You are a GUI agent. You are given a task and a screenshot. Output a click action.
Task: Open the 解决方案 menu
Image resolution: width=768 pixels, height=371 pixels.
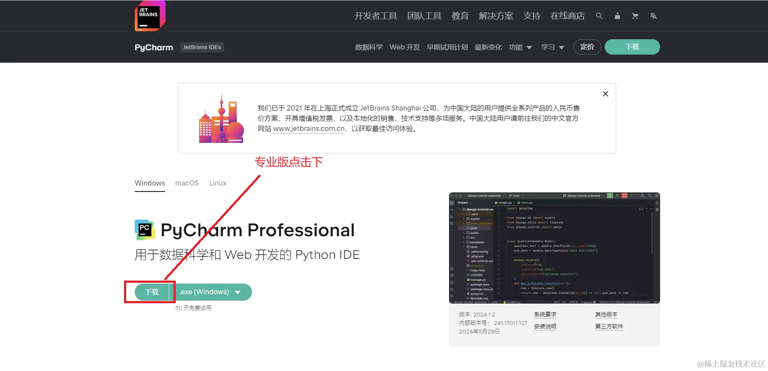click(x=496, y=16)
